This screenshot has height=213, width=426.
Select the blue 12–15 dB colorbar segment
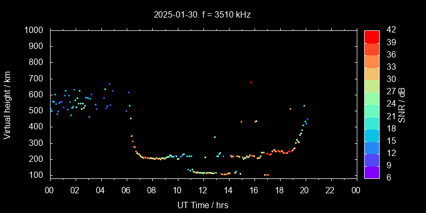pos(372,147)
